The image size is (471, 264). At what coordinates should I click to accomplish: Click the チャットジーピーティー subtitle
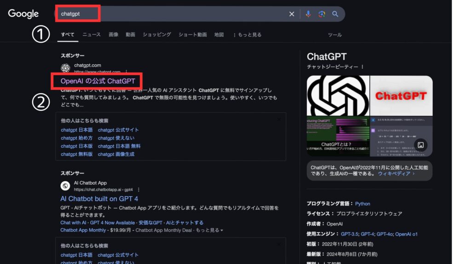point(333,67)
